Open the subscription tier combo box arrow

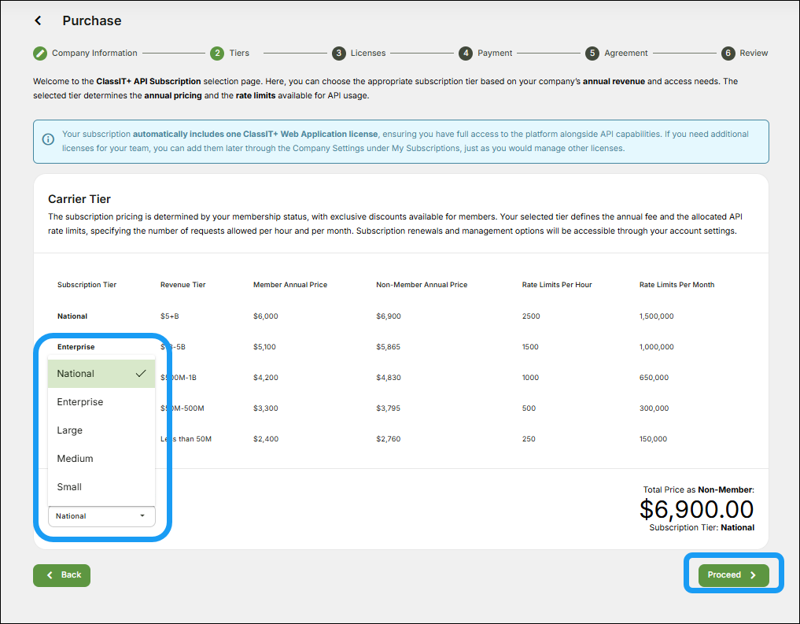click(x=143, y=516)
